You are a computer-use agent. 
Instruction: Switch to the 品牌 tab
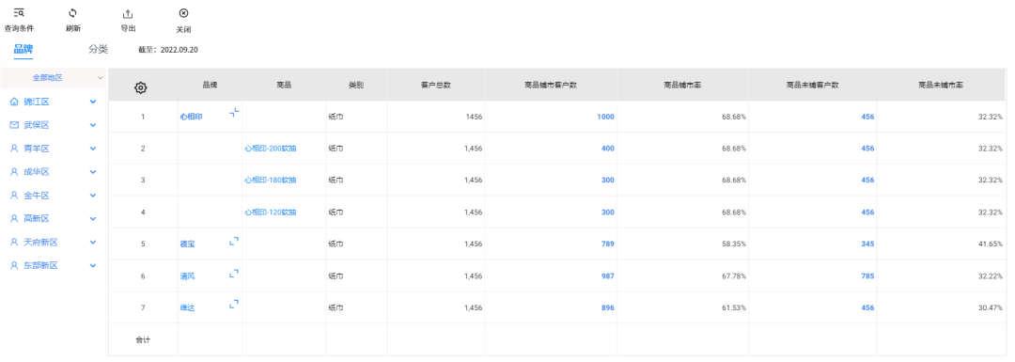[23, 49]
